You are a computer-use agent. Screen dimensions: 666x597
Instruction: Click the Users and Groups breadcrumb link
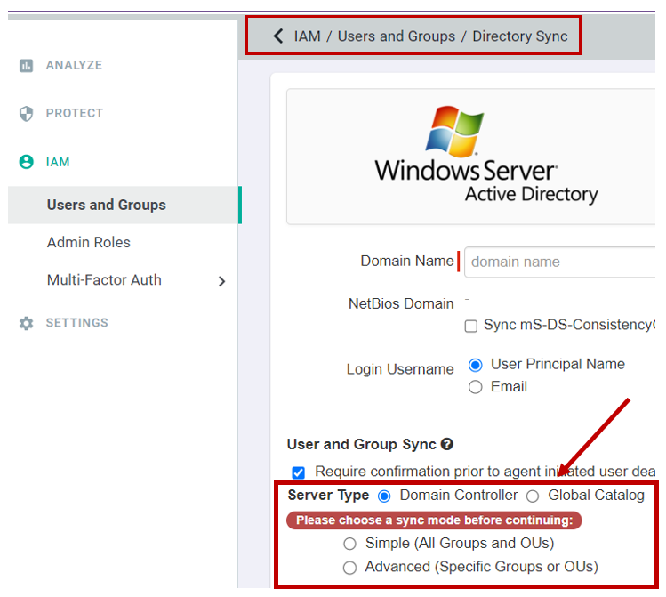tap(396, 36)
